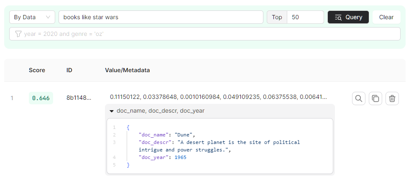Copy the row using the copy icon
This screenshot has width=406, height=179.
click(375, 98)
